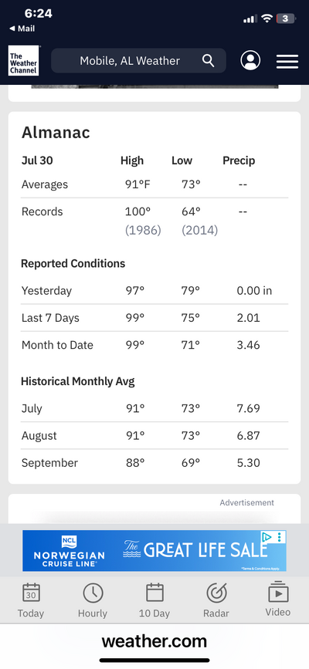
Task: Open the Video tab
Action: click(x=278, y=599)
